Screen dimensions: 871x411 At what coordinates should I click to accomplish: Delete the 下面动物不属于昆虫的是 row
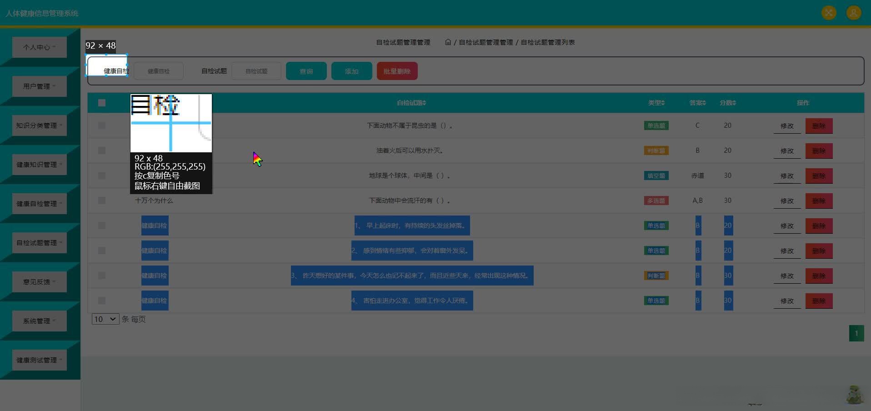click(x=819, y=126)
